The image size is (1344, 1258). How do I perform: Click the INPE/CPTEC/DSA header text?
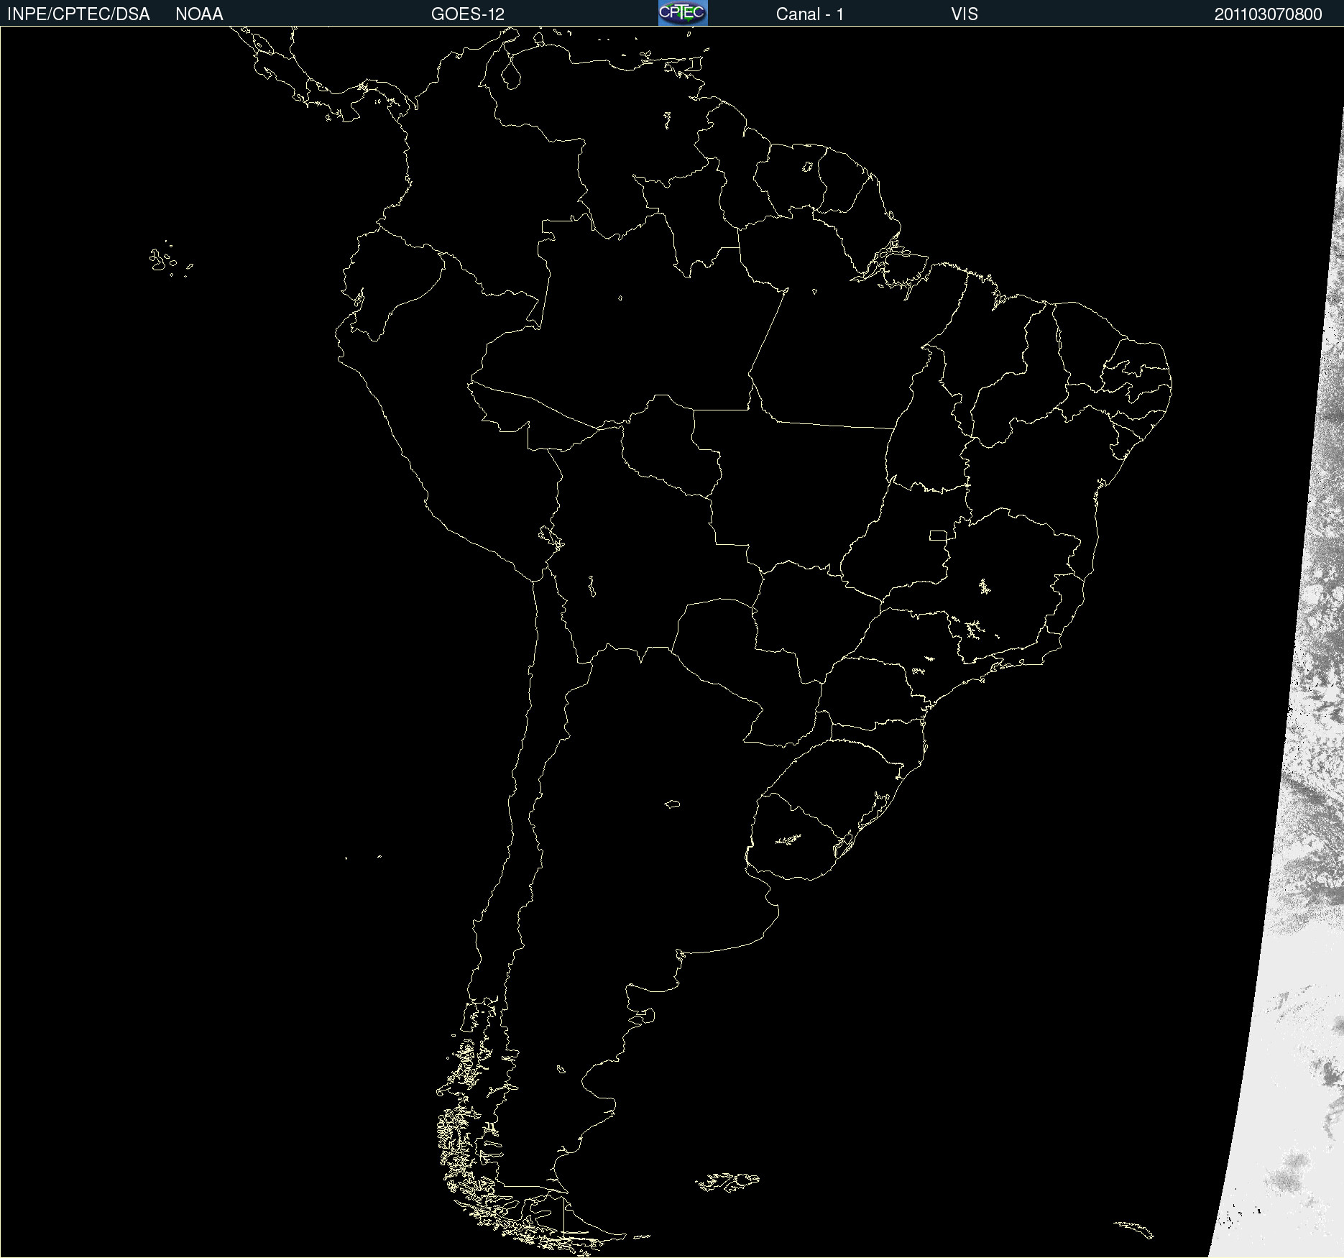78,14
